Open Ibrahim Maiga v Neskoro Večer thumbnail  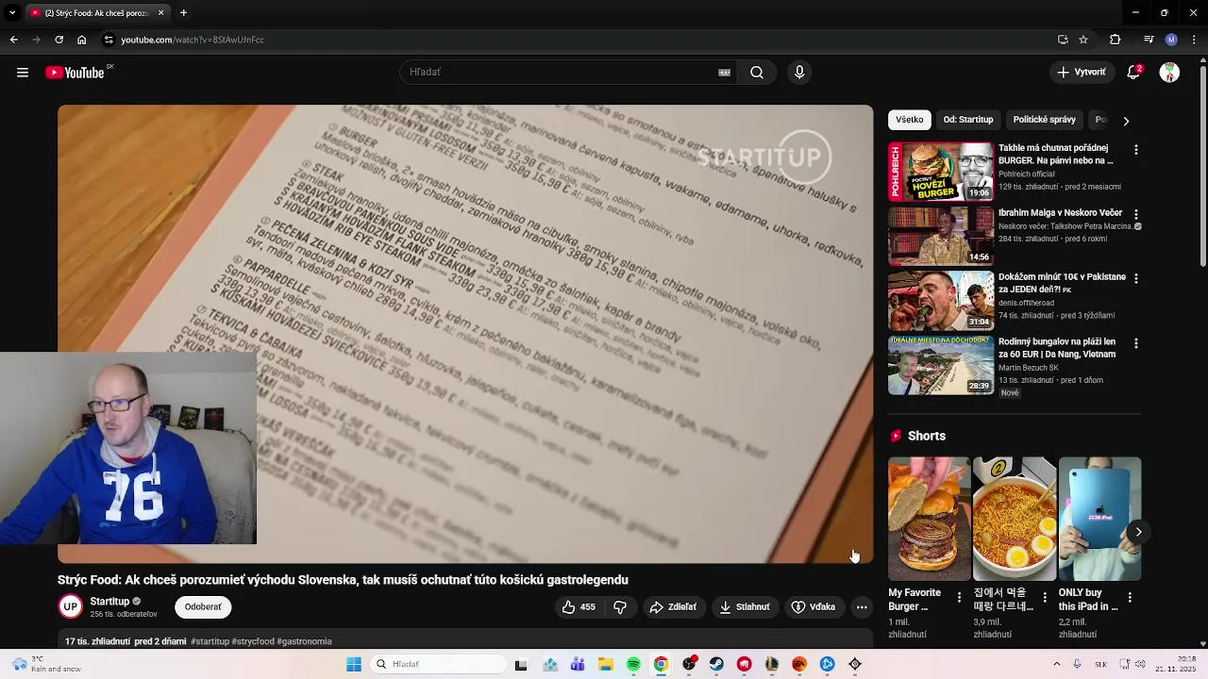(x=941, y=237)
